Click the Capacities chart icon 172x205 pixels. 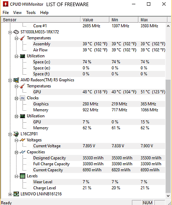tap(23, 152)
